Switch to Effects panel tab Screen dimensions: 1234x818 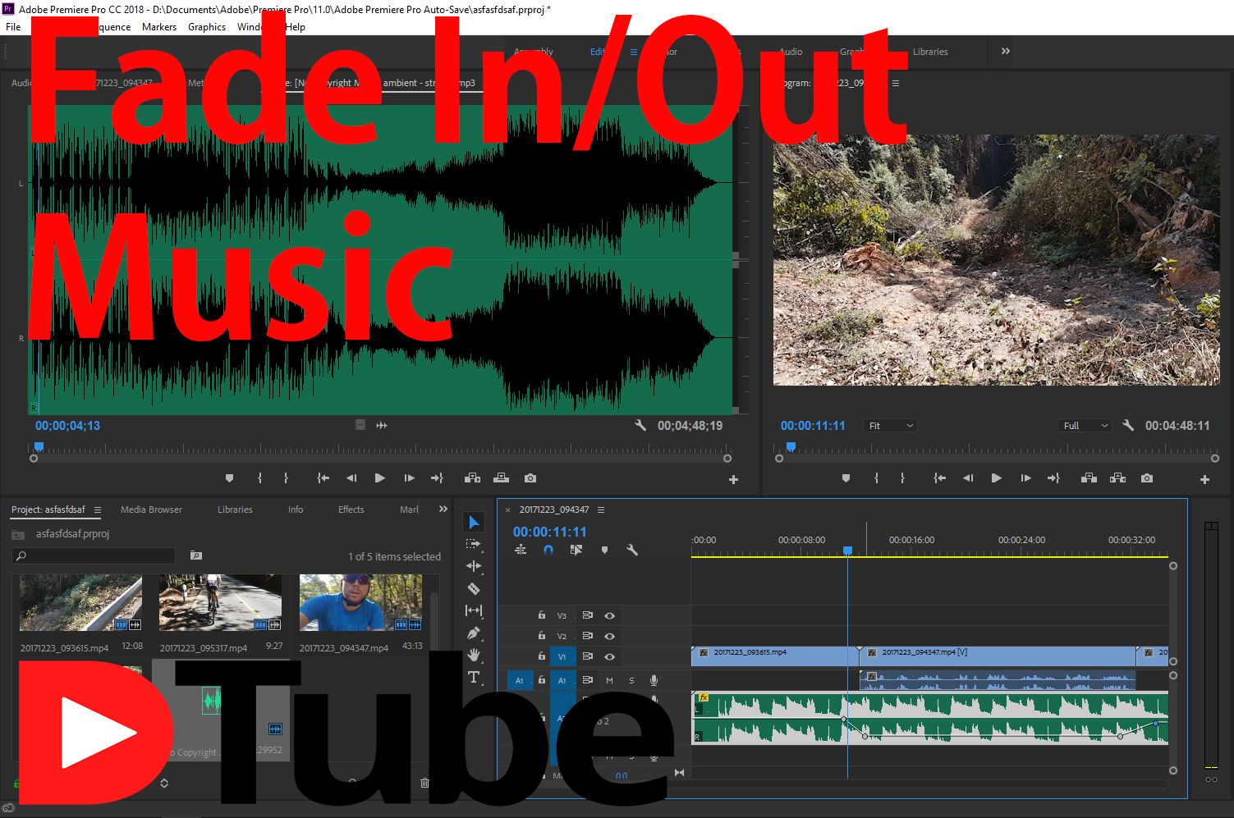(x=351, y=510)
